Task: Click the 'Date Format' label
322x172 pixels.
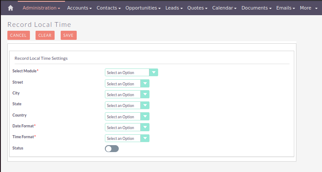Action: pyautogui.click(x=23, y=126)
